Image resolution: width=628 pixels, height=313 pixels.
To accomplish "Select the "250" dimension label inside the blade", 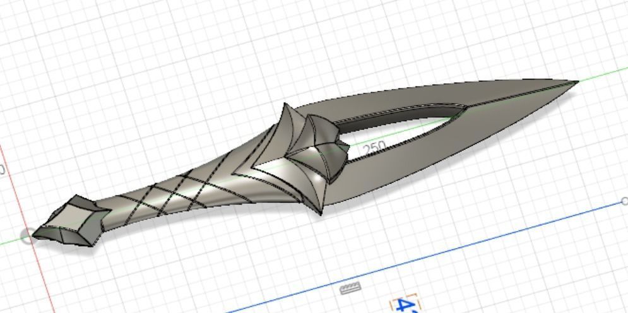I will click(374, 148).
